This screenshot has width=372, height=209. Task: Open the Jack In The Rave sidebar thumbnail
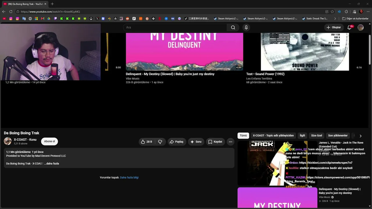tap(277, 163)
